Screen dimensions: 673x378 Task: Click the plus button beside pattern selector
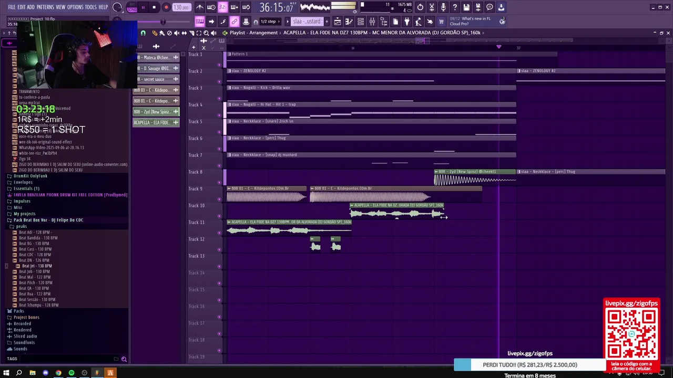(x=327, y=22)
